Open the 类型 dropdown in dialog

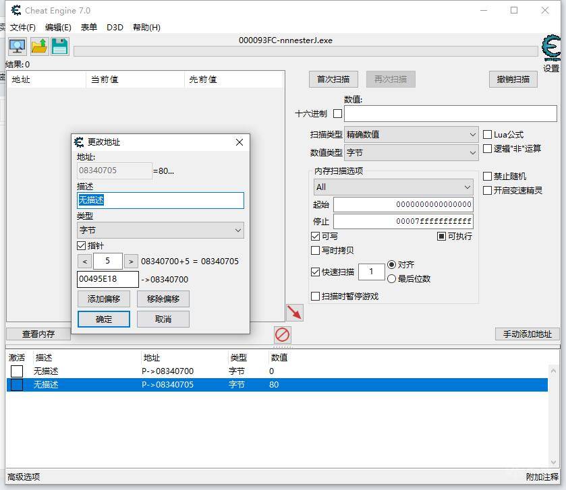[161, 231]
